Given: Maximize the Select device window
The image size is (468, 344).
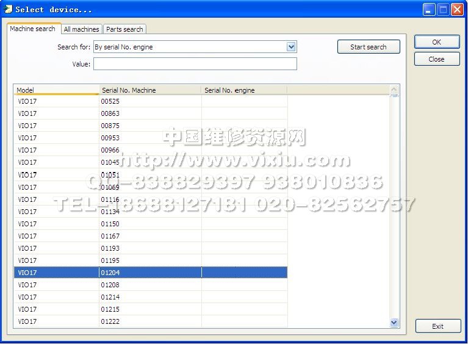Looking at the screenshot, I should [x=443, y=9].
